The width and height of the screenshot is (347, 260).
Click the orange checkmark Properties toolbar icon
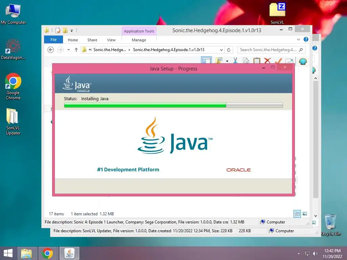tap(279, 61)
